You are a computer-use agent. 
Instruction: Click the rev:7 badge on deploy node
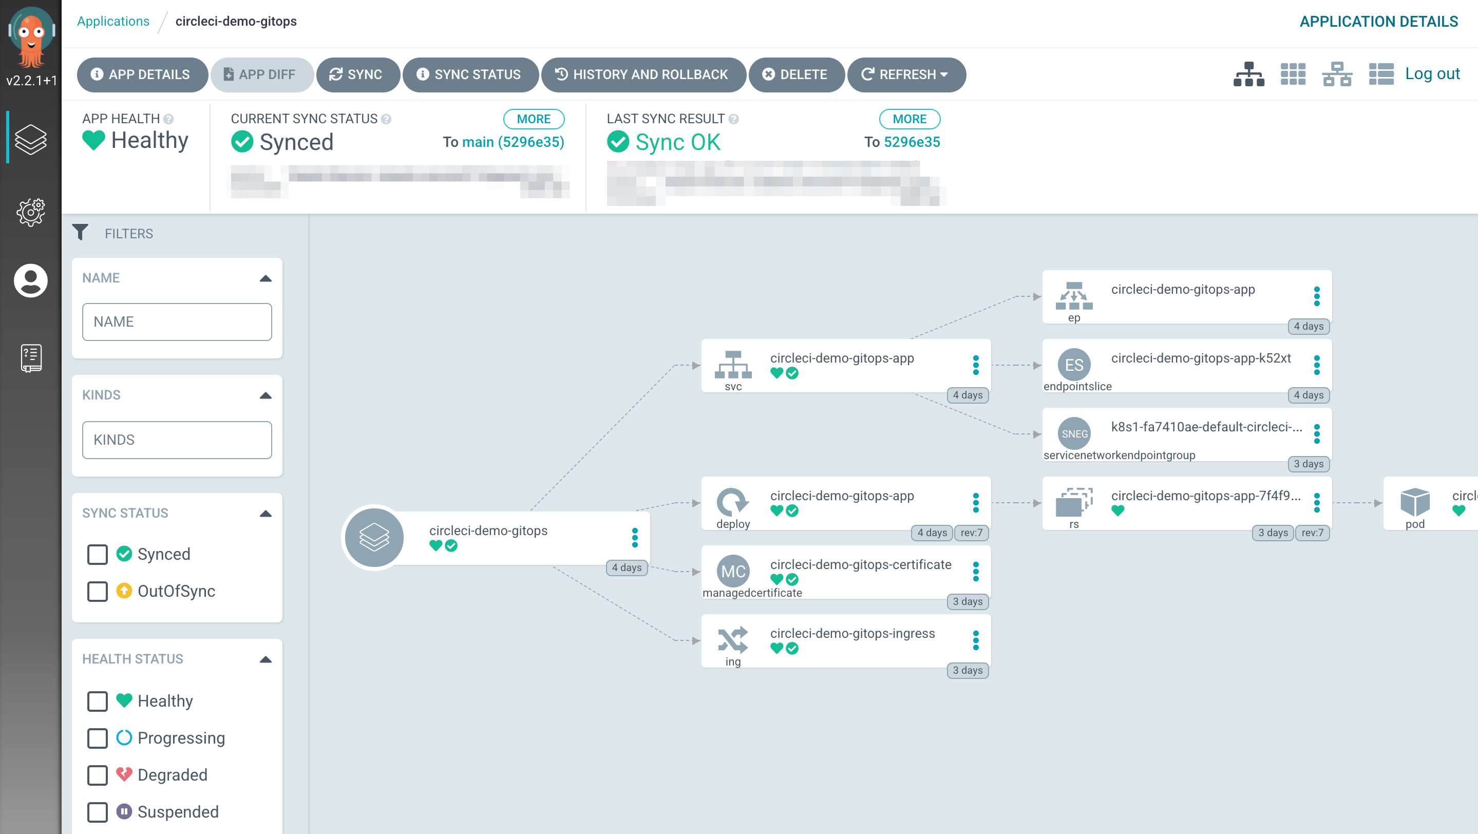(x=971, y=533)
